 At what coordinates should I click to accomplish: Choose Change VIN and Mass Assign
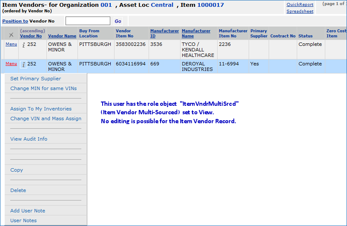pyautogui.click(x=46, y=119)
